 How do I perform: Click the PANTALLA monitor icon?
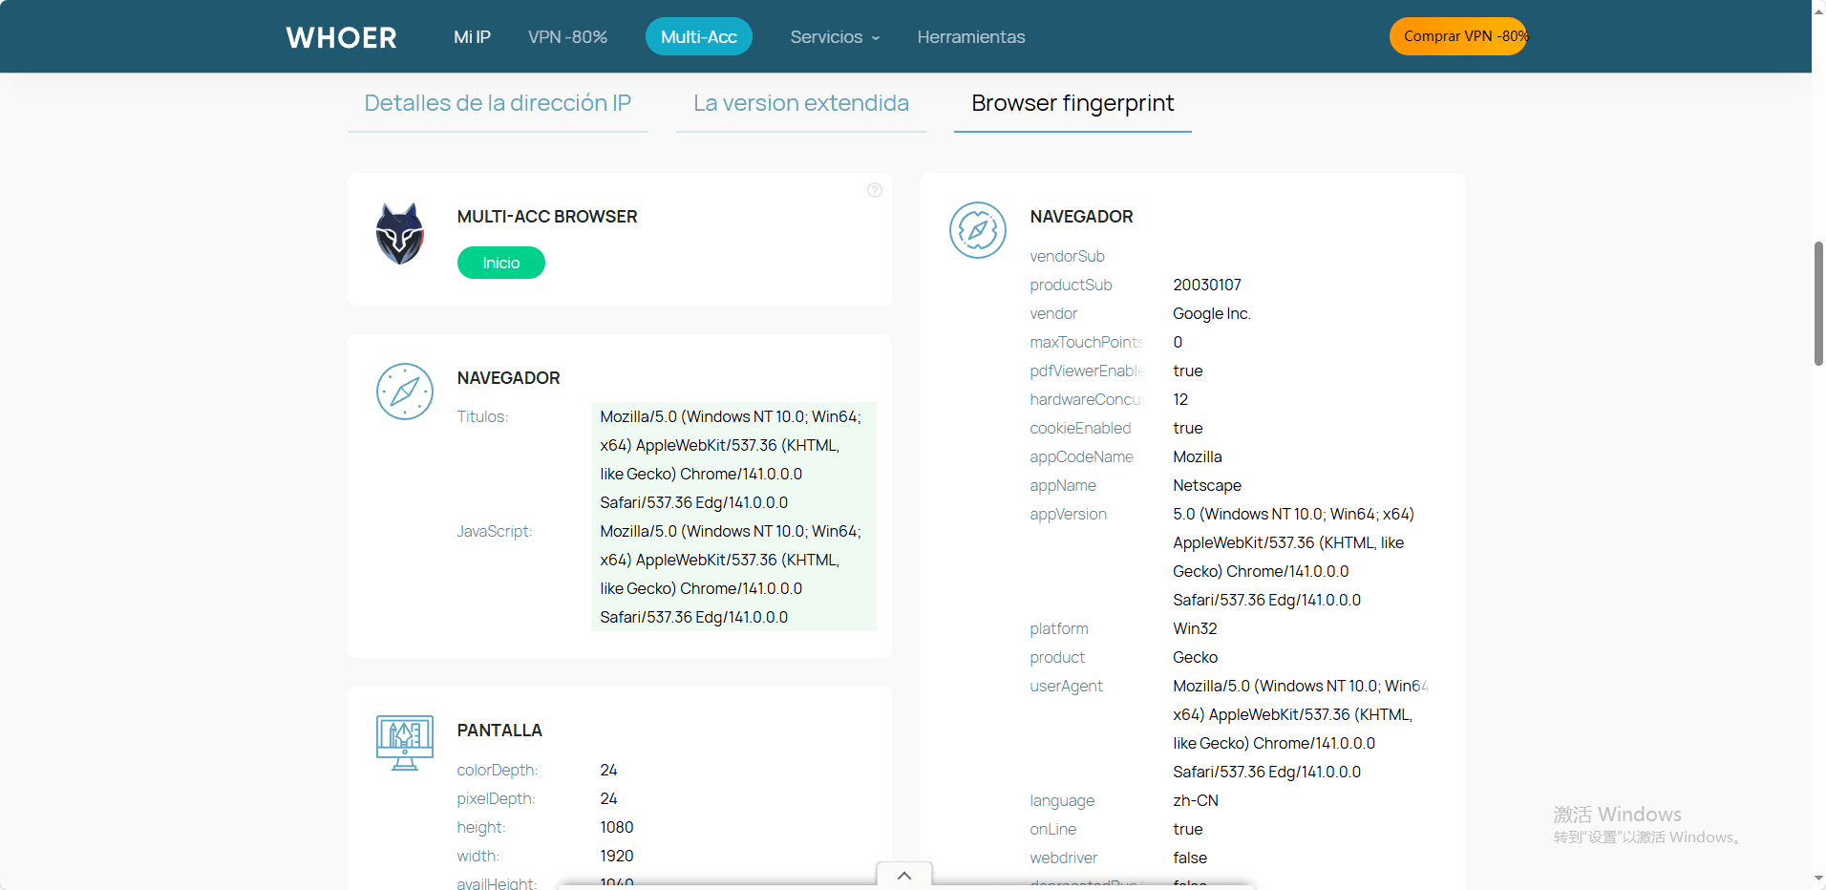pyautogui.click(x=404, y=742)
